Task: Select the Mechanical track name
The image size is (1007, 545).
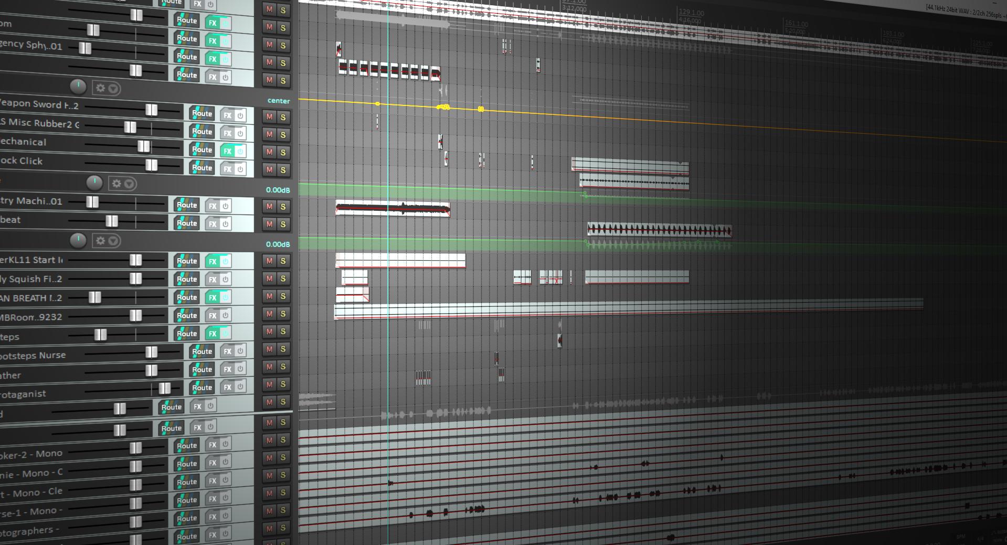Action: [x=23, y=142]
